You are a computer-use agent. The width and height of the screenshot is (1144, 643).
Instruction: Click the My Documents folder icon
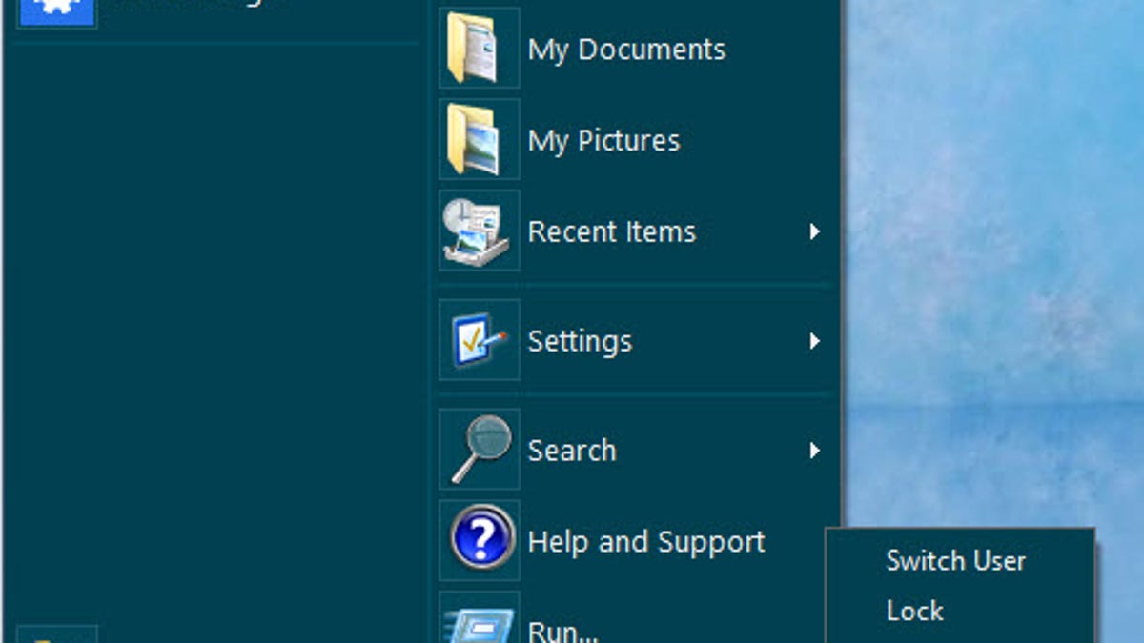pos(478,49)
